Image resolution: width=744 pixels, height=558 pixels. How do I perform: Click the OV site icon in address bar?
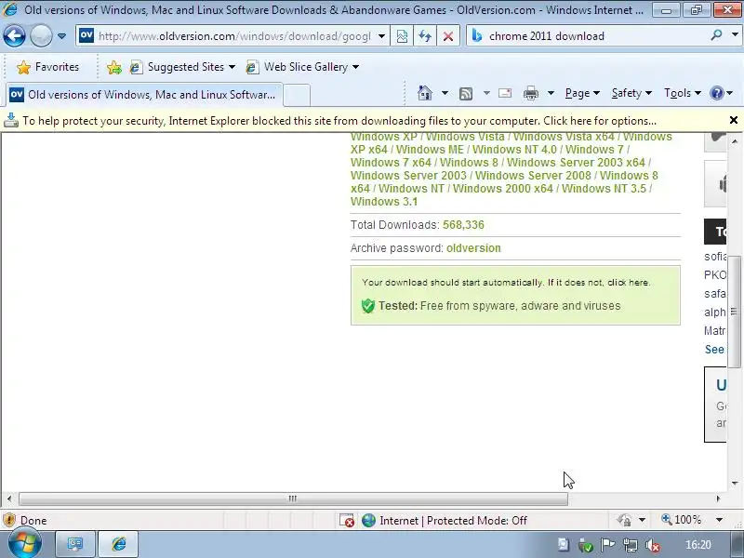86,35
